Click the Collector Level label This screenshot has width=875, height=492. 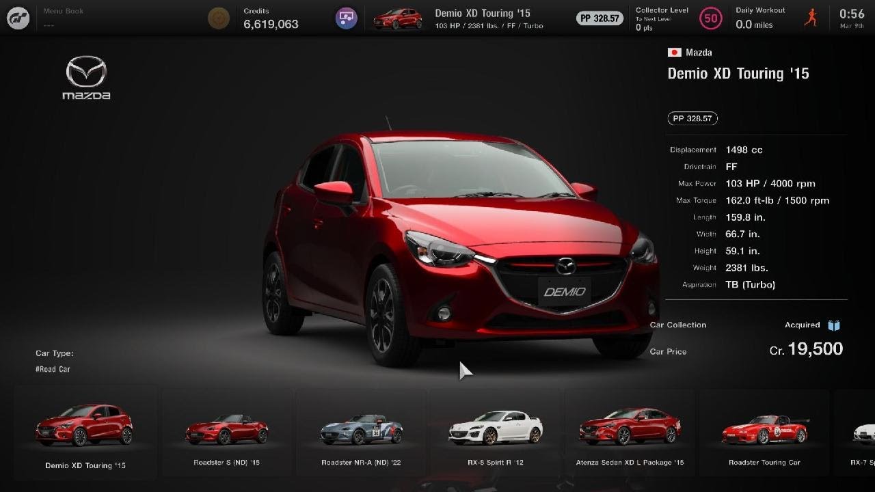[662, 10]
